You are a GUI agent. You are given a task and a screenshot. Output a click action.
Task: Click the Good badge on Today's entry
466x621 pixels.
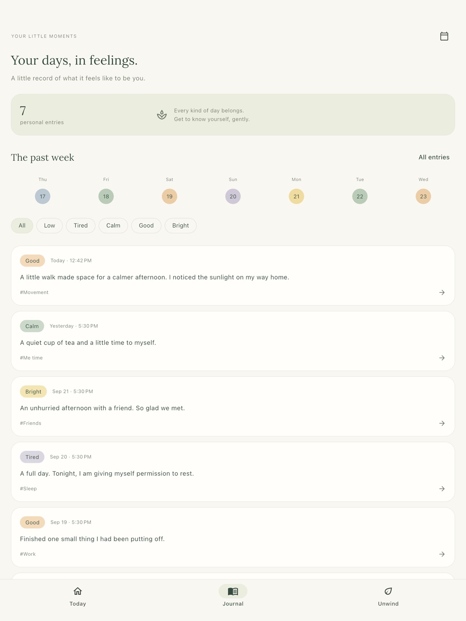pos(33,261)
